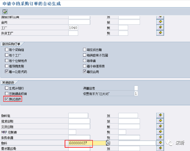
Task: Click the 详细日志 input field
Action: pyautogui.click(x=136, y=88)
